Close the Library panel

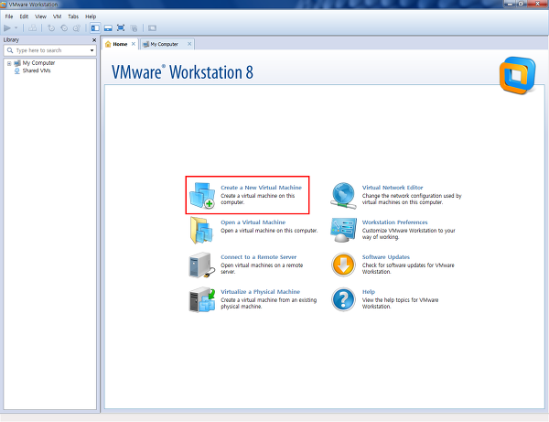(94, 40)
